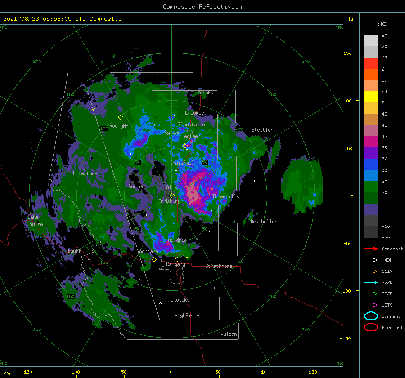The image size is (405, 378).
Task: Click the Sundre city label
Action: point(136,186)
